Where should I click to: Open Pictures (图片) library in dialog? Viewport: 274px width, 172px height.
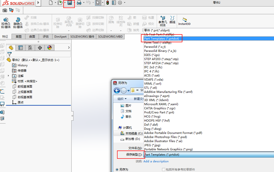[126, 105]
